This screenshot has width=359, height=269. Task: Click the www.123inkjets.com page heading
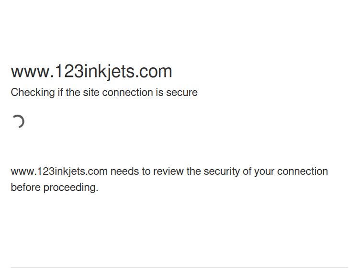91,71
